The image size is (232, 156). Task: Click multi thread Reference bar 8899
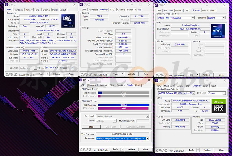124,108
